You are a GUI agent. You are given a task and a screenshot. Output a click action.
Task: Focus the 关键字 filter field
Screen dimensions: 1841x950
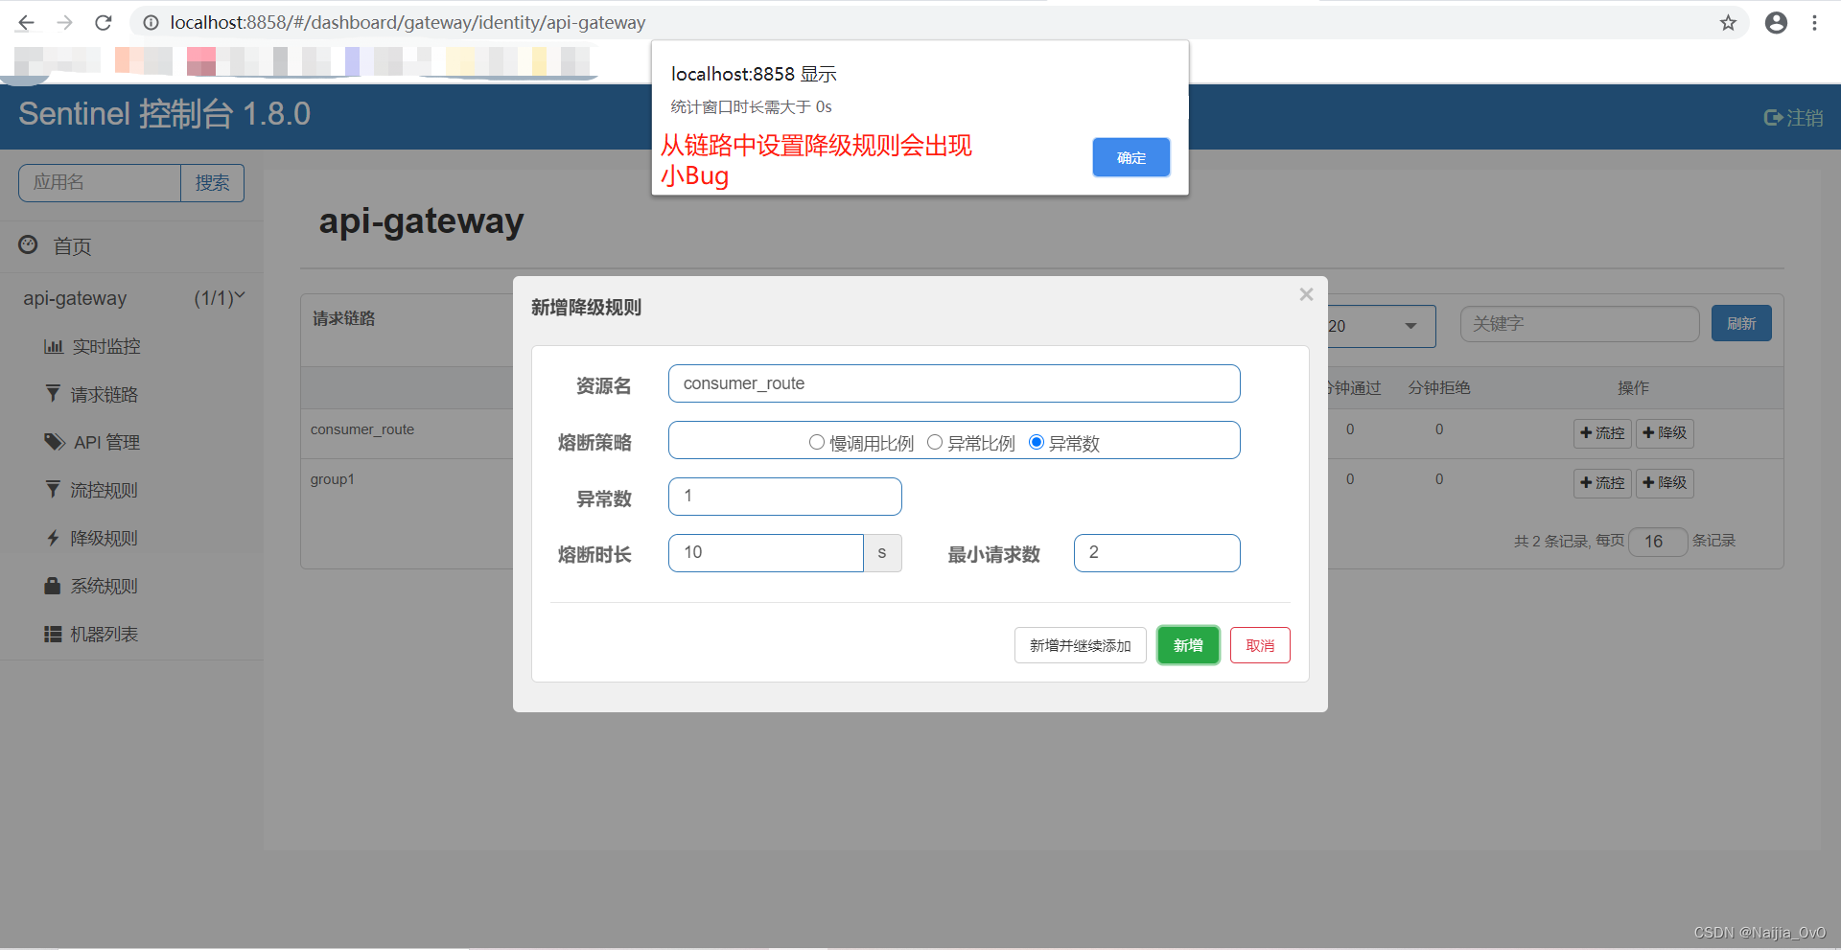(1579, 324)
